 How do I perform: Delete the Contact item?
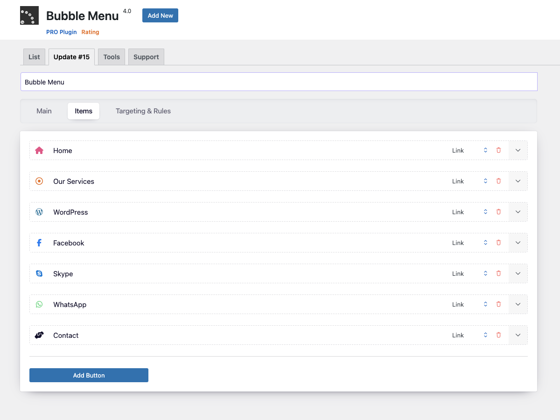click(498, 335)
